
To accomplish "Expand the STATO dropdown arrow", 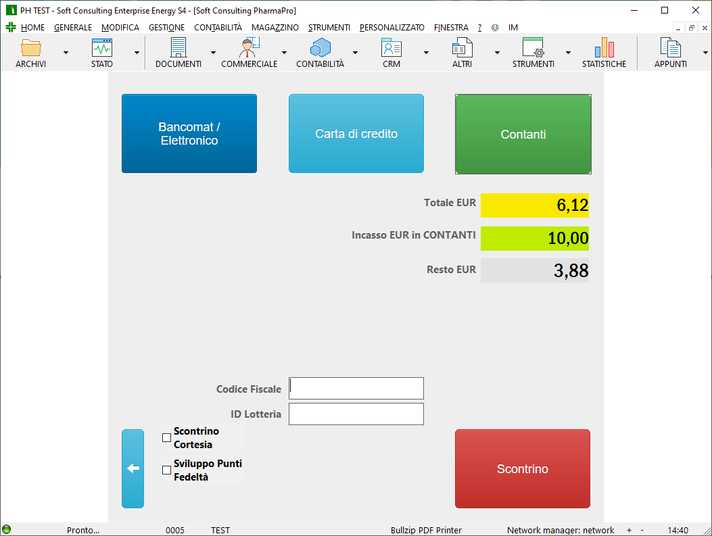I will tap(137, 53).
